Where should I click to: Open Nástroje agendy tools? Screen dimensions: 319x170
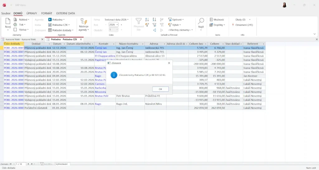click(x=83, y=24)
